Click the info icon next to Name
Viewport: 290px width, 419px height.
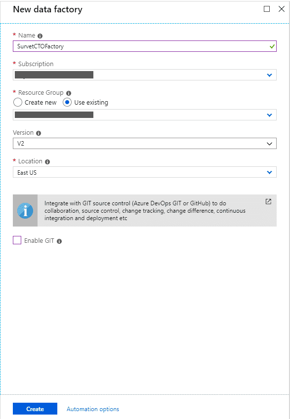(40, 36)
